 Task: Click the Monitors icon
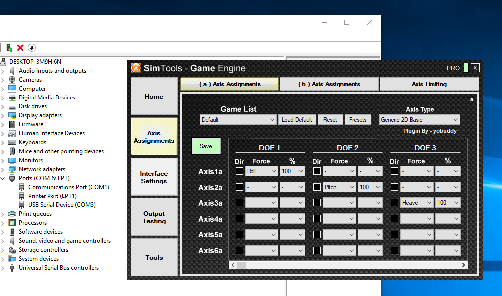click(12, 160)
